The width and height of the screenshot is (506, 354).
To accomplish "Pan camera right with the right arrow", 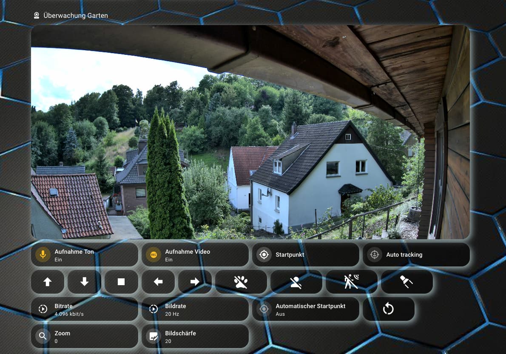I will [x=195, y=282].
